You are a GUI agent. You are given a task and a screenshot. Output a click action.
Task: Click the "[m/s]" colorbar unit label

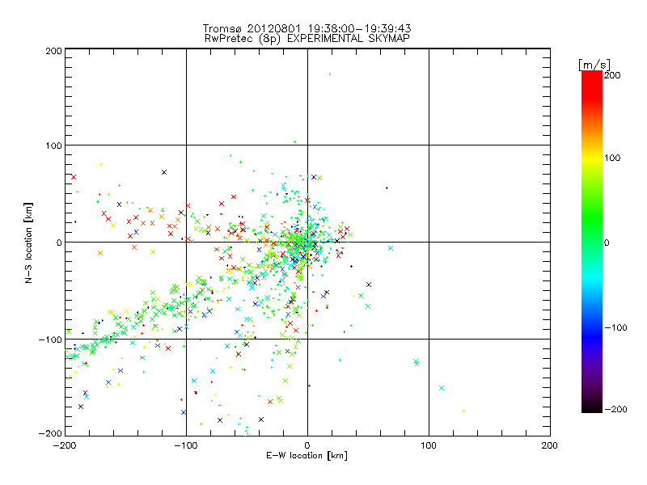[594, 65]
